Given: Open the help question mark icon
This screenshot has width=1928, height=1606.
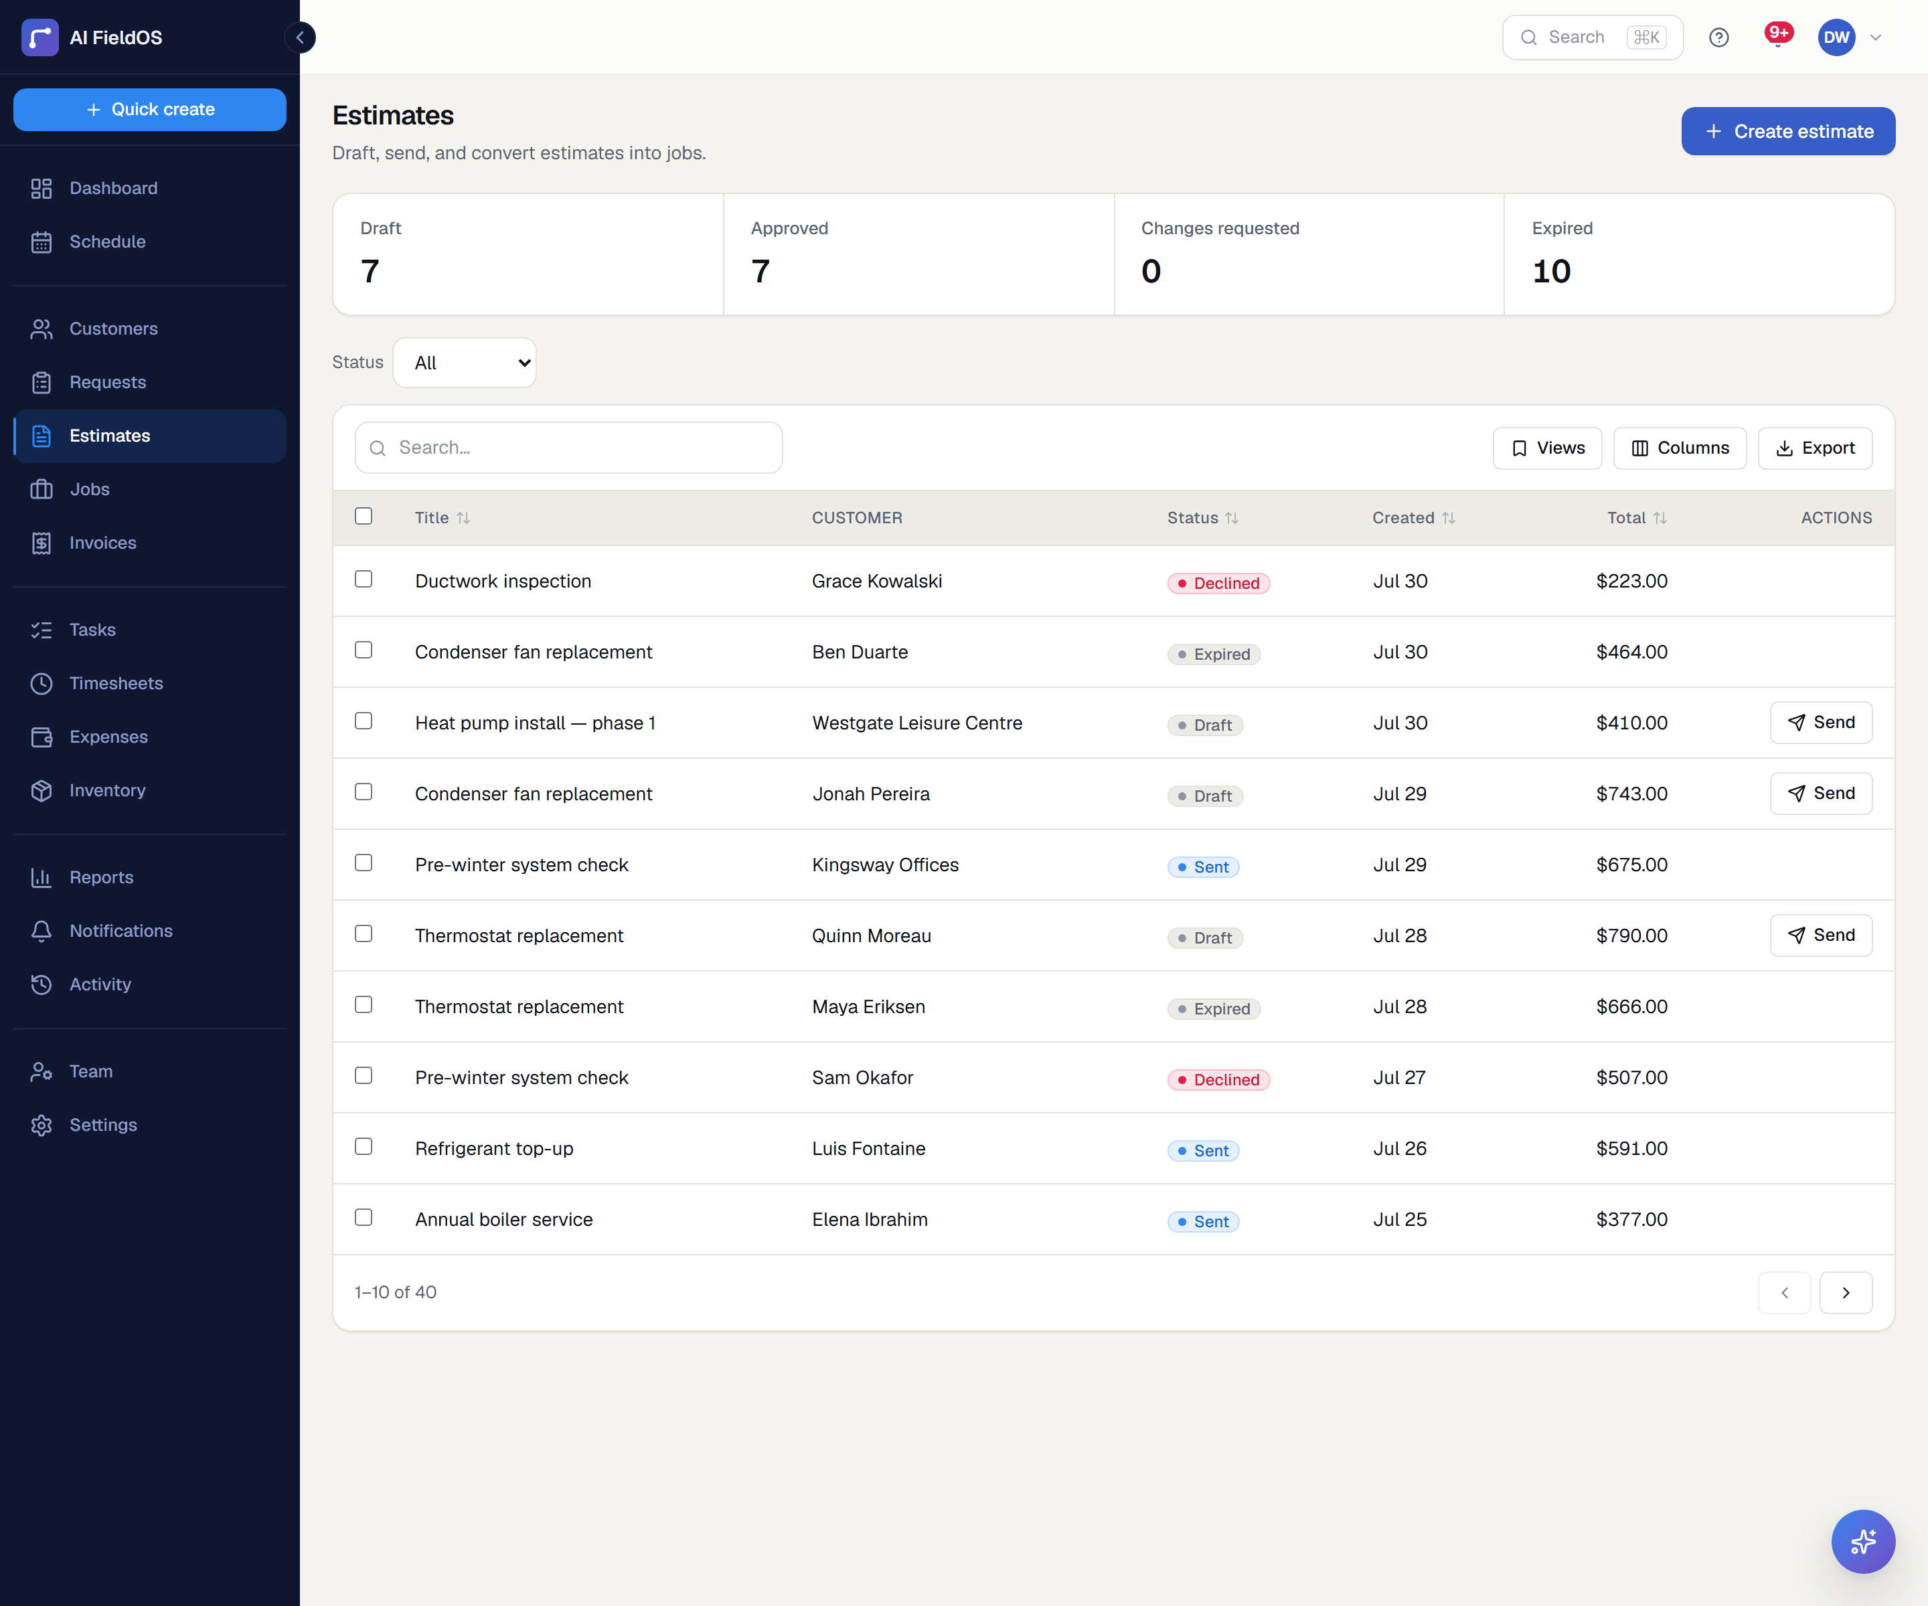Looking at the screenshot, I should point(1718,37).
